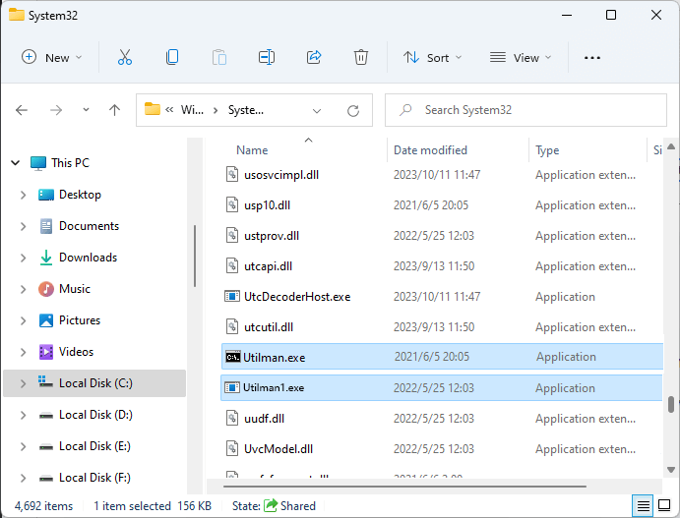This screenshot has width=680, height=518.
Task: Click the Wi... breadcrumb segment
Action: (x=192, y=110)
